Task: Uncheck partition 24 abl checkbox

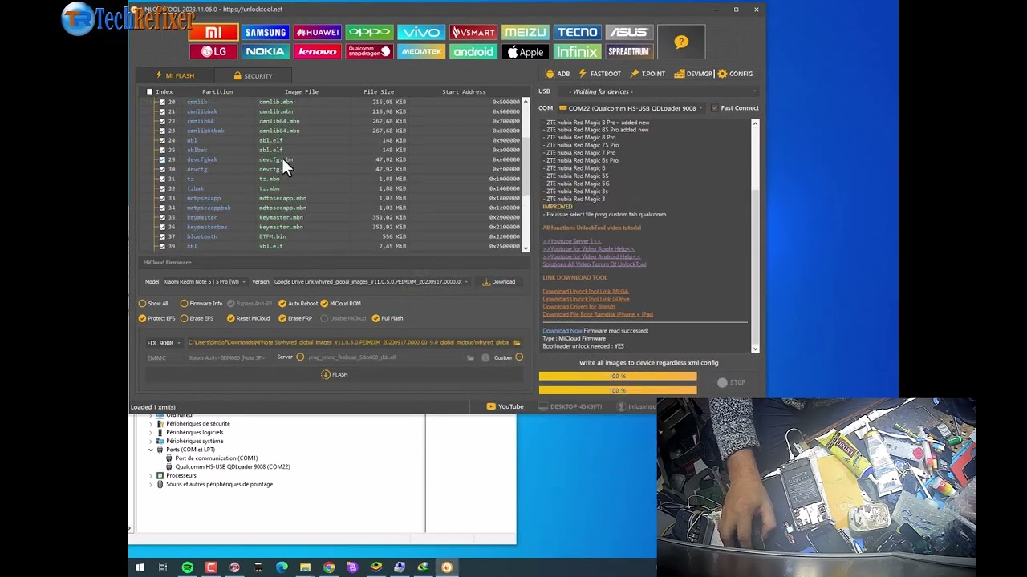Action: (x=162, y=140)
